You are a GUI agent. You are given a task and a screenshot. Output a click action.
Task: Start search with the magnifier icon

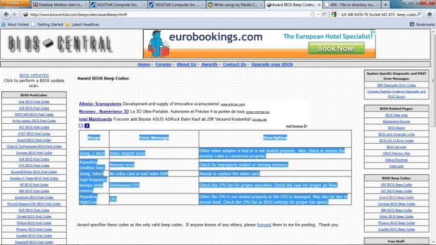pyautogui.click(x=419, y=14)
